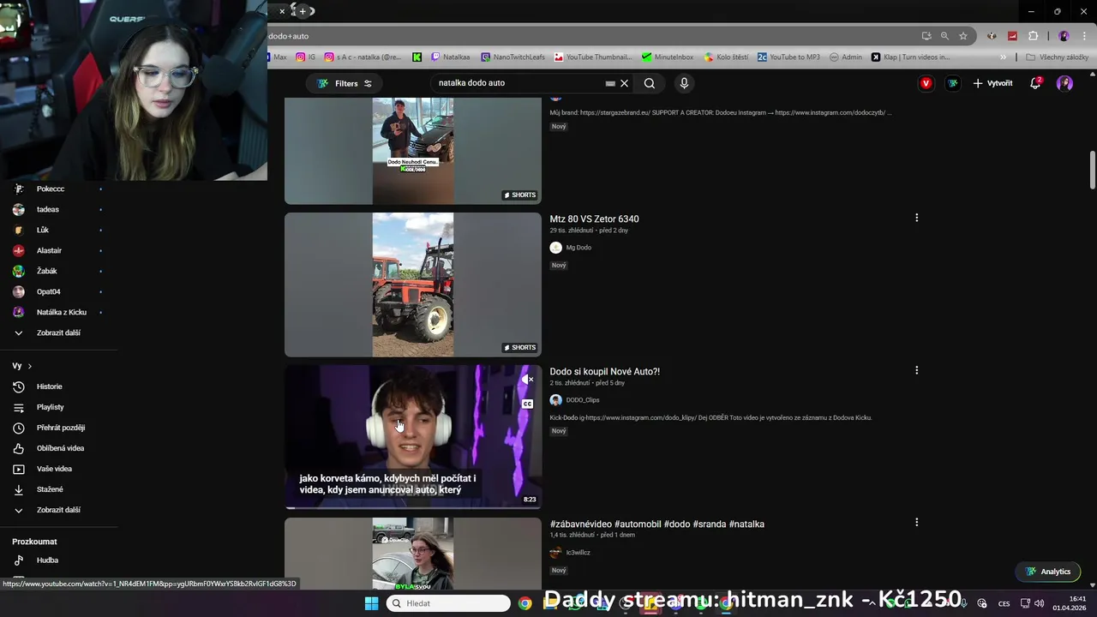Open the YouTube to MP3 bookmark

click(788, 57)
